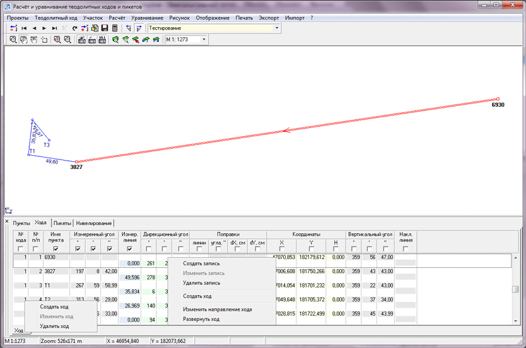Toggle the № хода column checkbox

coord(20,249)
